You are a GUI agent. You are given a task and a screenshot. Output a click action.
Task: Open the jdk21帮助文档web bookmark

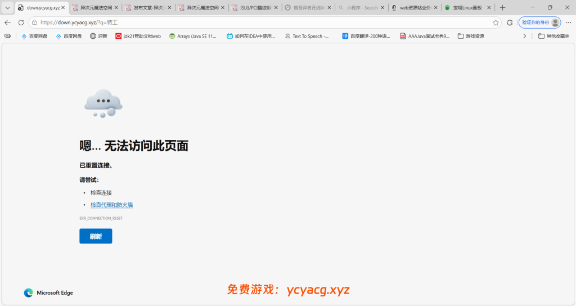coord(138,36)
